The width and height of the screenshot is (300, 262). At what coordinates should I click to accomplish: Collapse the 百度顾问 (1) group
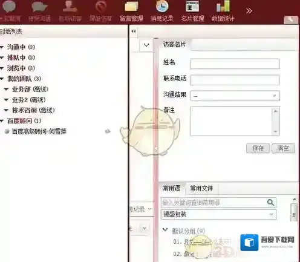pyautogui.click(x=2, y=121)
